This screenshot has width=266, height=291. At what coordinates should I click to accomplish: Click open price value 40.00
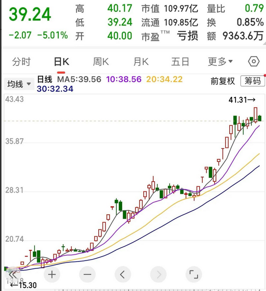120,35
